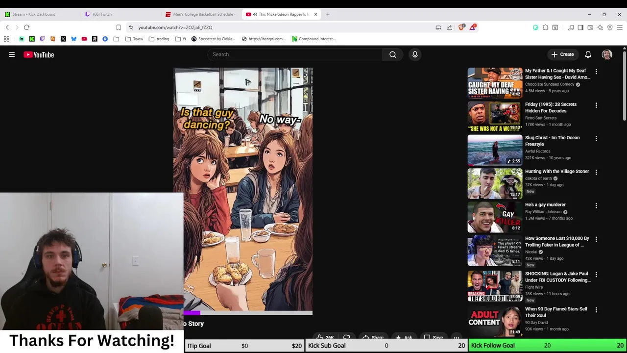Open Brave Rewards triangle icon
Viewport: 627px width, 353px height.
click(472, 27)
